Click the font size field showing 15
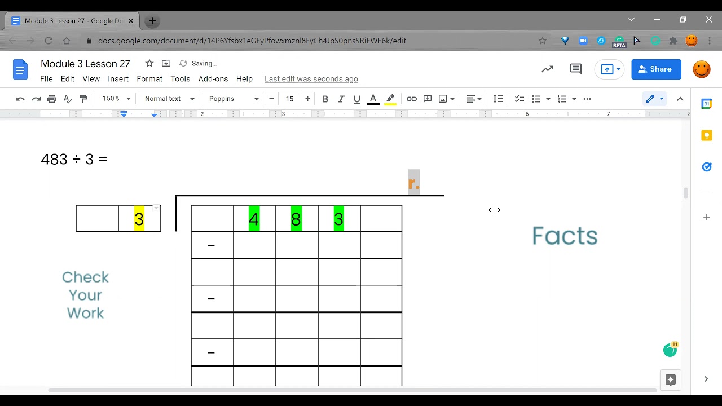 coord(289,99)
